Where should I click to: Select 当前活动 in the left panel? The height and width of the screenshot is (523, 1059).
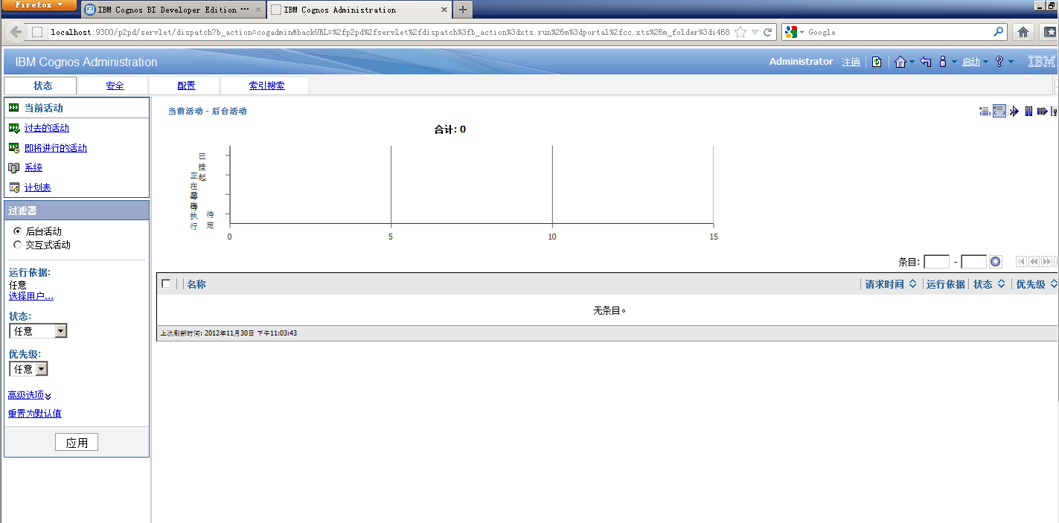[44, 108]
